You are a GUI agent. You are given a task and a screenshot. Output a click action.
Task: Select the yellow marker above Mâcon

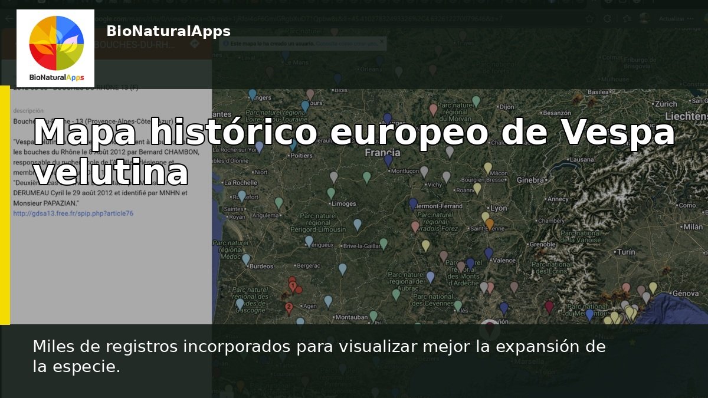point(488,168)
